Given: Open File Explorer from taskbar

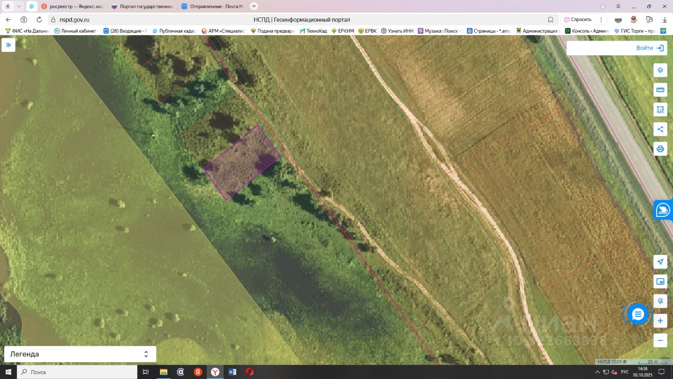Looking at the screenshot, I should 164,372.
